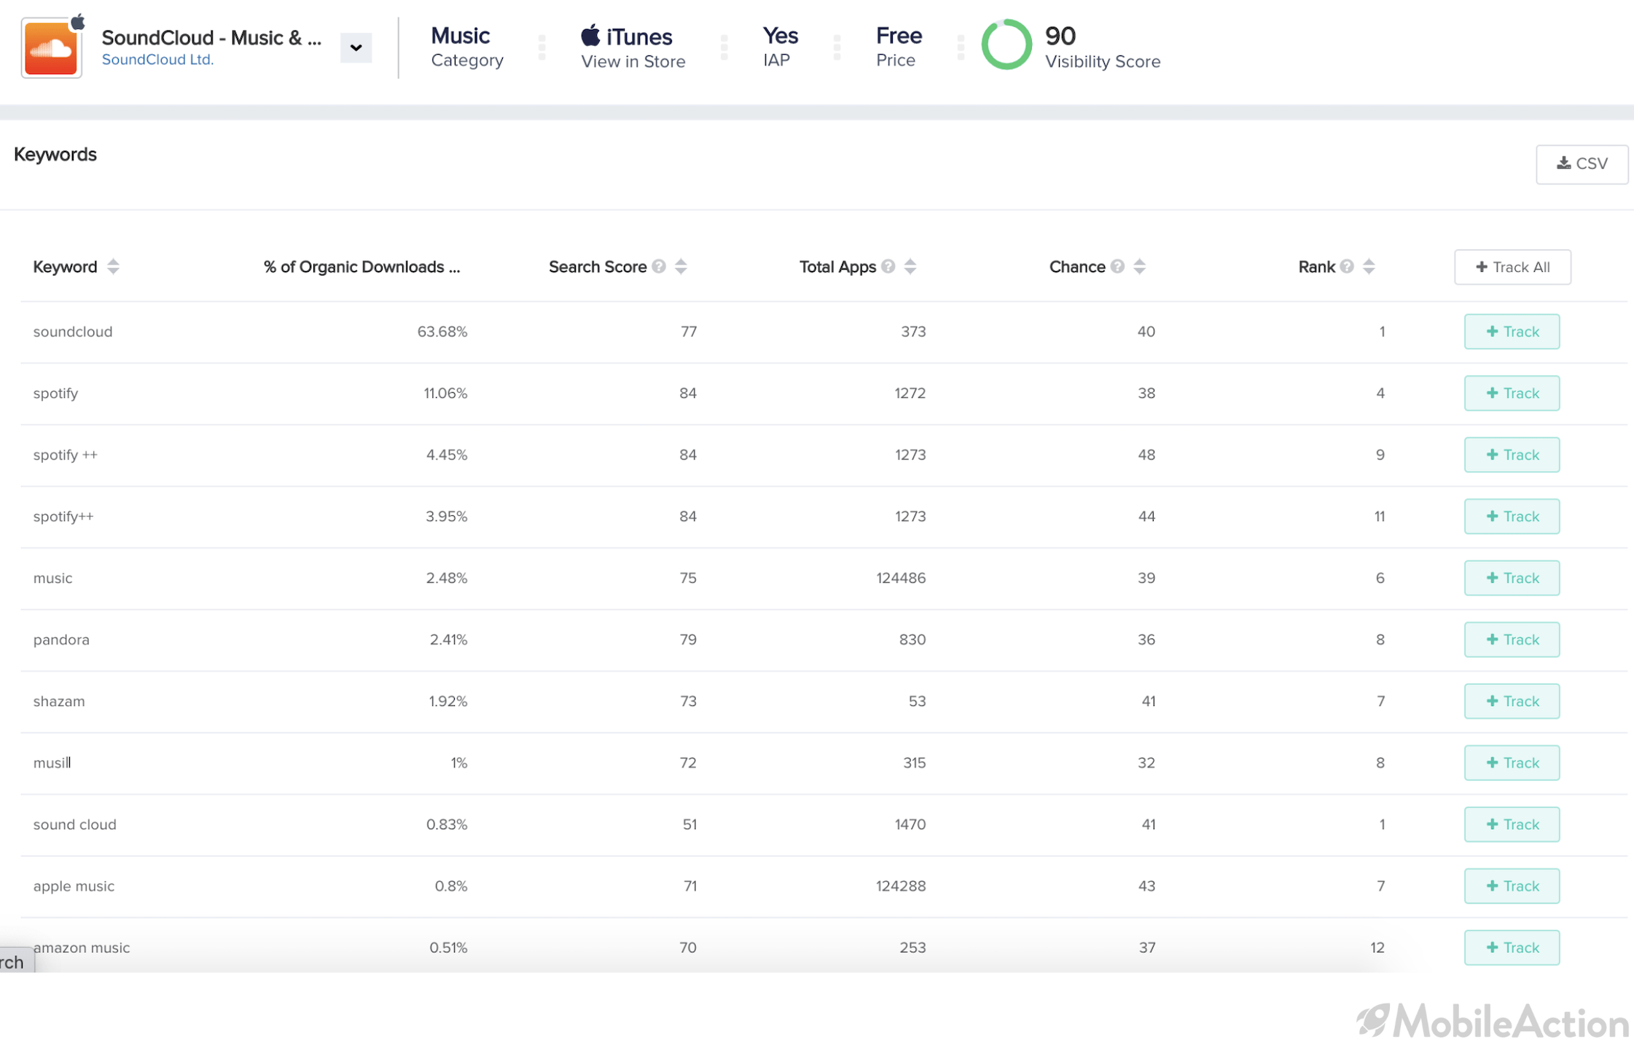Screen dimensions: 1634x1058
Task: Track the spotify keyword
Action: (x=1512, y=393)
